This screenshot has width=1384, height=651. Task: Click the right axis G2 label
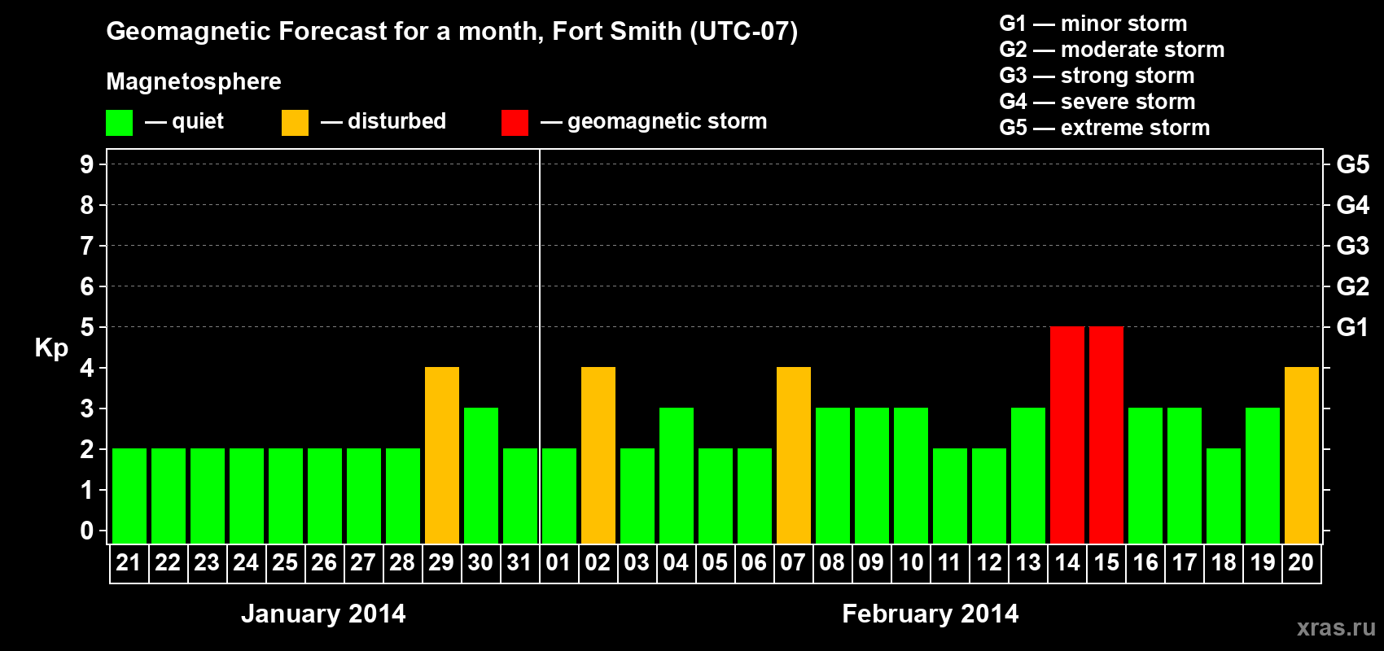click(x=1352, y=286)
